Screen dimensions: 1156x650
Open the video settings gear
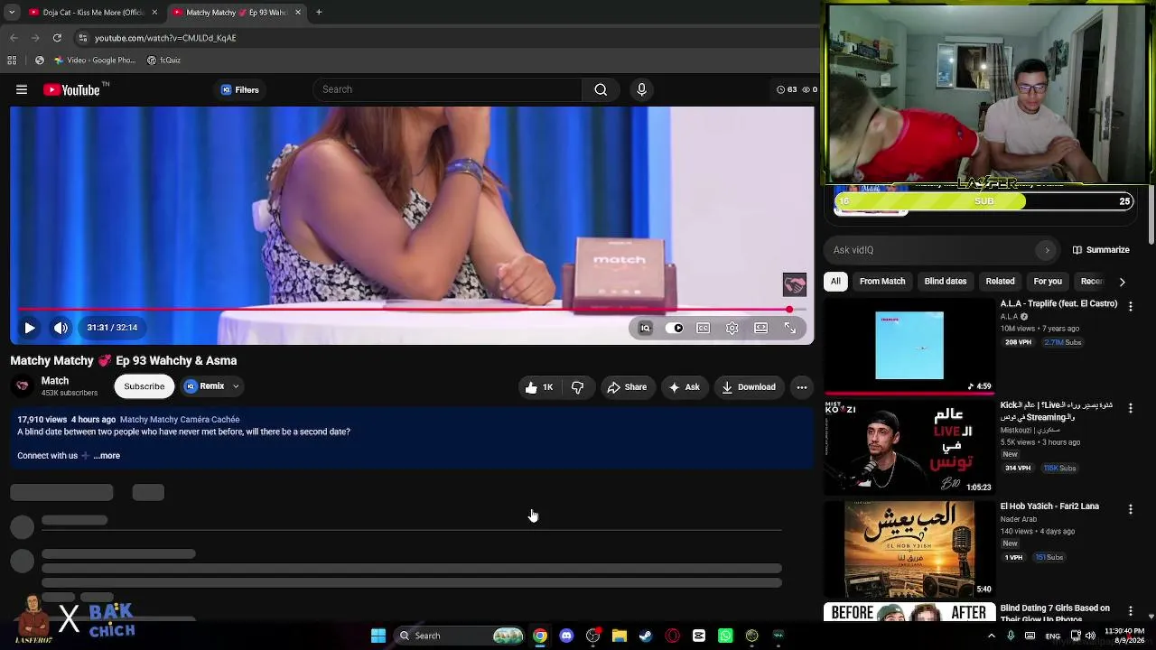coord(732,328)
